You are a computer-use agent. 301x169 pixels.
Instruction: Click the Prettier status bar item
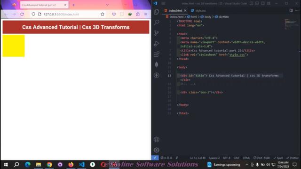click(292, 158)
